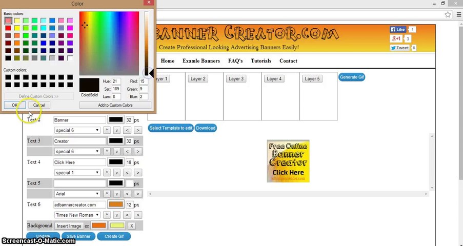The width and height of the screenshot is (463, 246).
Task: Open Examle Banners menu item
Action: tap(201, 61)
